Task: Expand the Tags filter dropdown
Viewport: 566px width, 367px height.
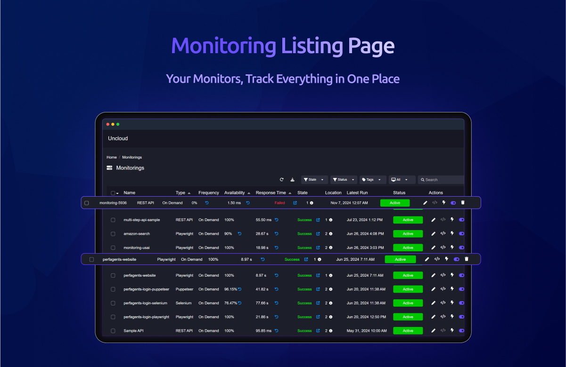Action: (373, 180)
